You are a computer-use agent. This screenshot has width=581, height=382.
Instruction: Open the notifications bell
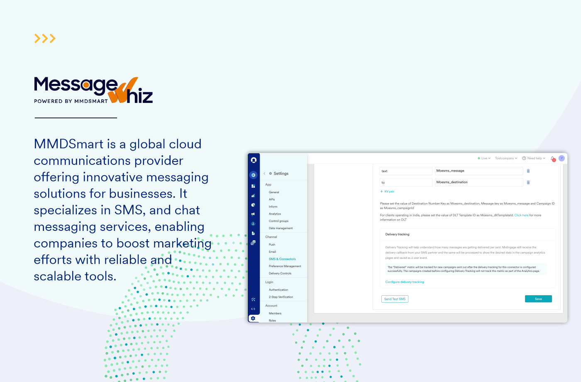553,159
